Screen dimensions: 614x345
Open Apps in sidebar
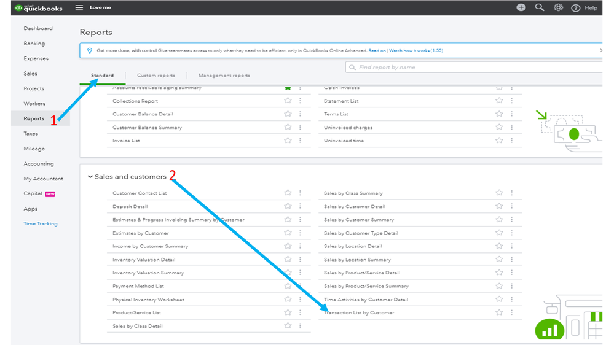click(x=31, y=209)
